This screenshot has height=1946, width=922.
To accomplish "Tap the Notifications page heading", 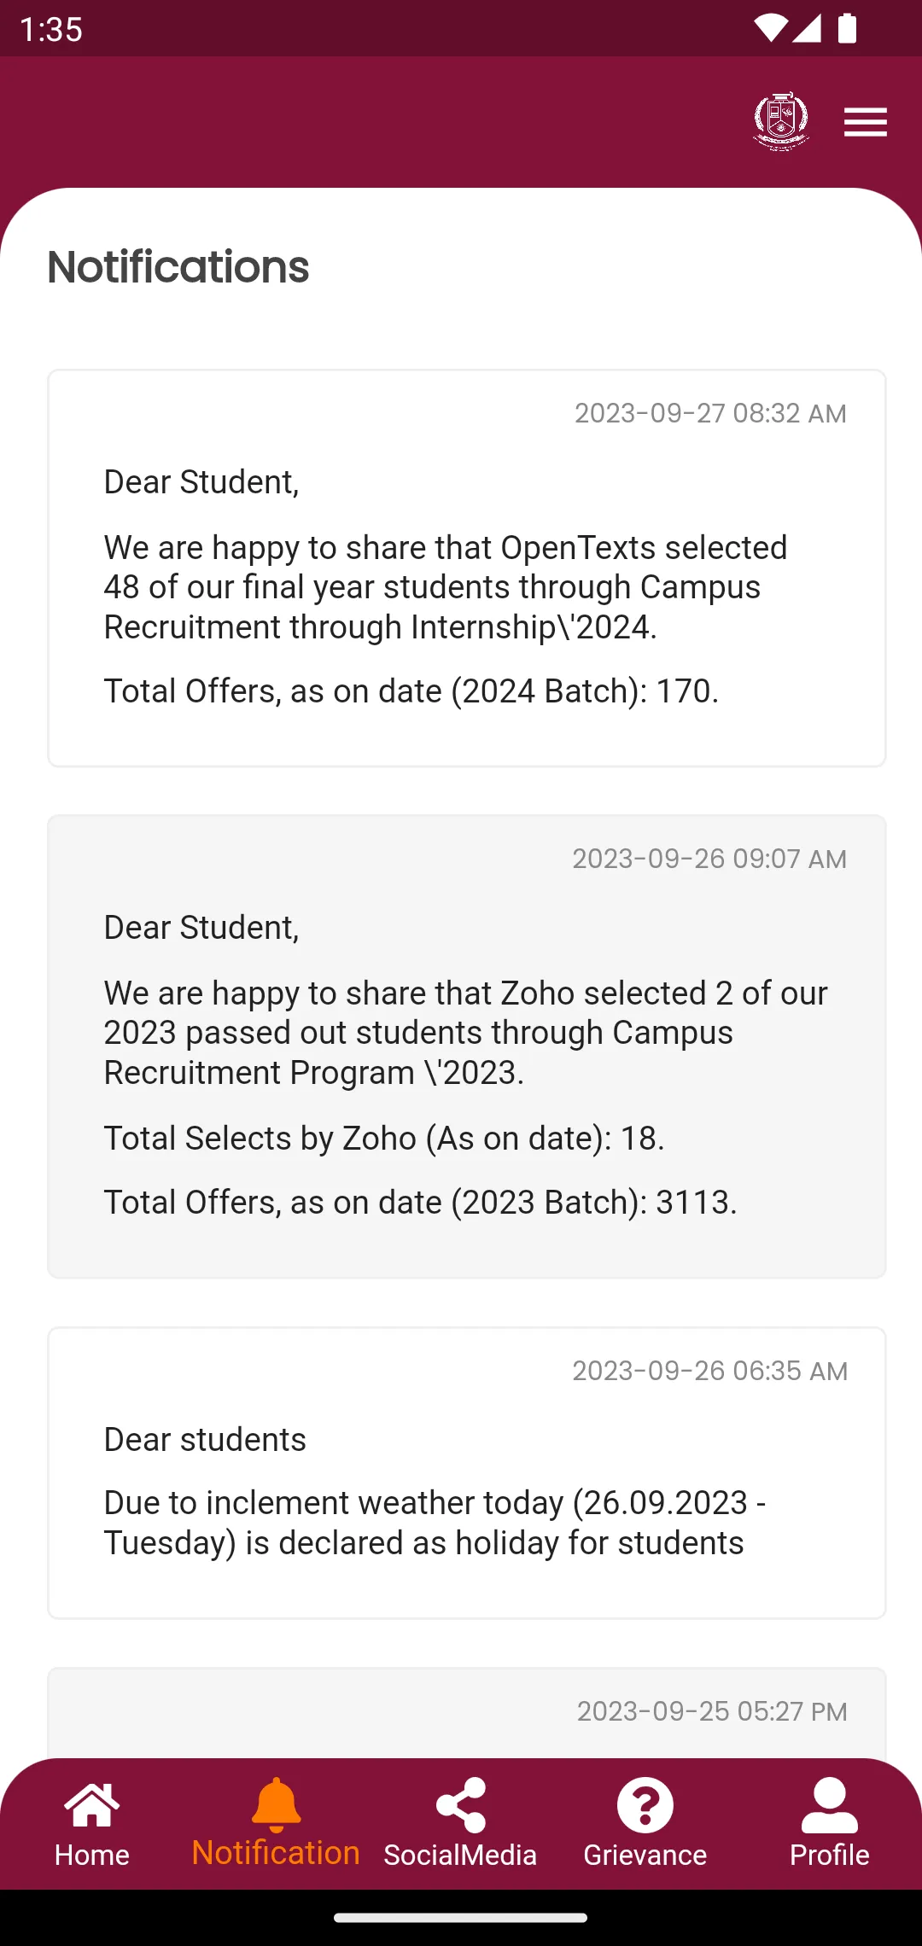I will tap(178, 267).
